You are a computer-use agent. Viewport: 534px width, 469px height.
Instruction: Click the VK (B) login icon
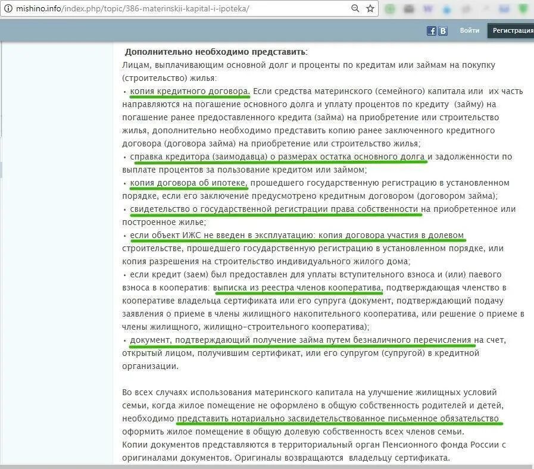[443, 31]
